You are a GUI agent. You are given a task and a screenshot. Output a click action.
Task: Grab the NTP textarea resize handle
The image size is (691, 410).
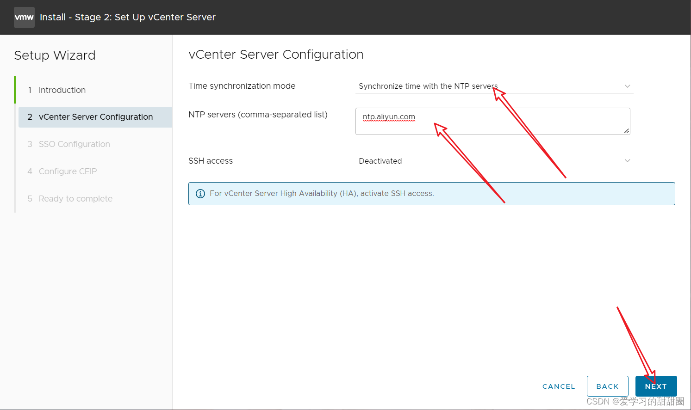click(626, 131)
